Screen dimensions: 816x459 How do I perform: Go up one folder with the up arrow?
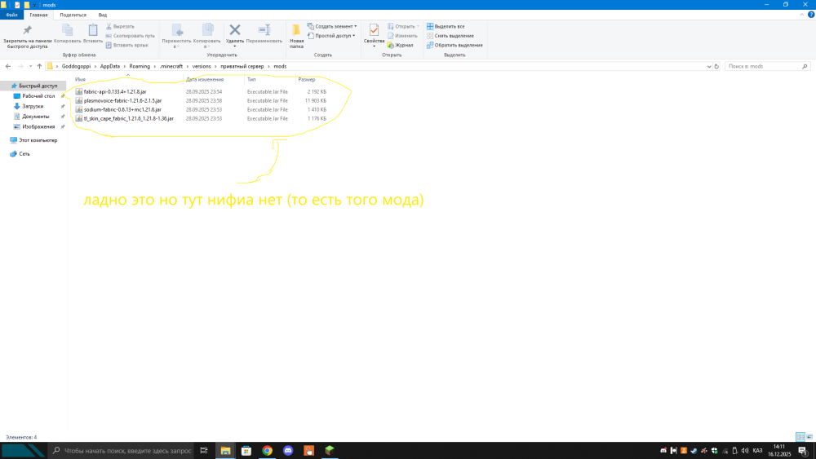(39, 67)
